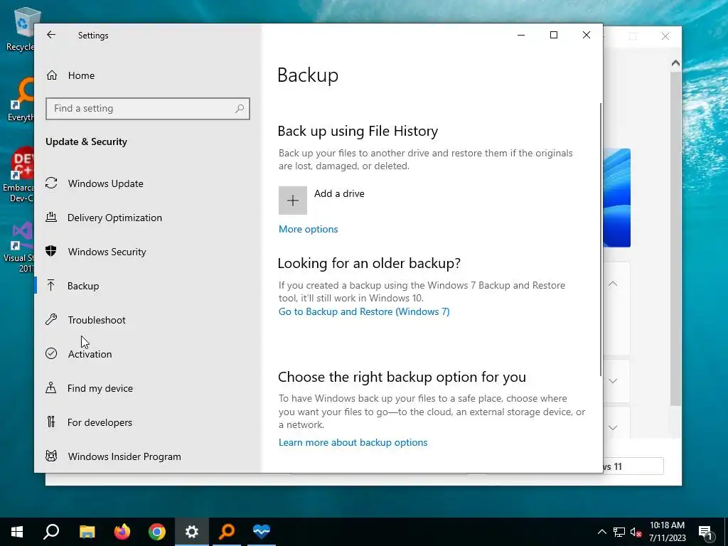Screen dimensions: 728x546
Task: Launch Firefox from taskbar
Action: pos(122,532)
